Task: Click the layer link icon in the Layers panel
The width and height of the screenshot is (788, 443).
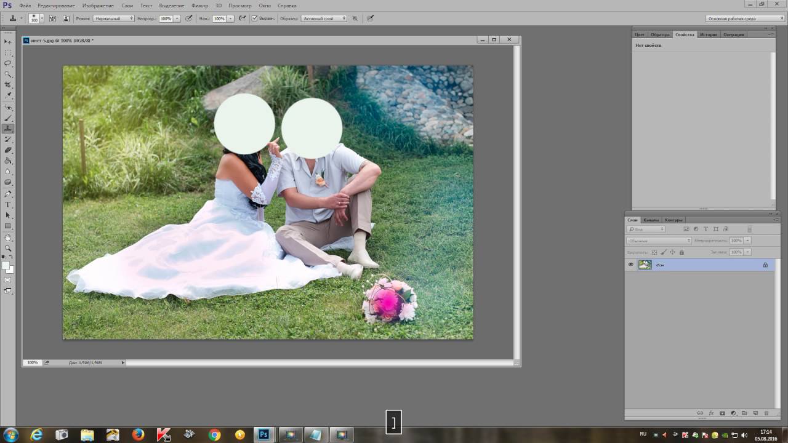Action: tap(699, 413)
